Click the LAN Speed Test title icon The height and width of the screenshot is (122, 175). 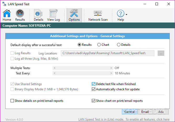click(x=4, y=4)
